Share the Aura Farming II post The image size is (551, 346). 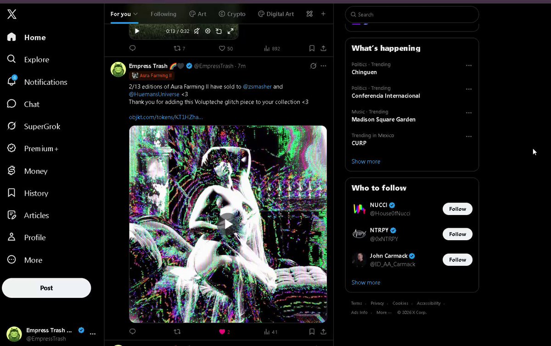pyautogui.click(x=323, y=331)
